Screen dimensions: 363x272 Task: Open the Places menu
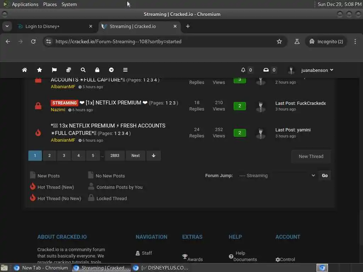50,4
